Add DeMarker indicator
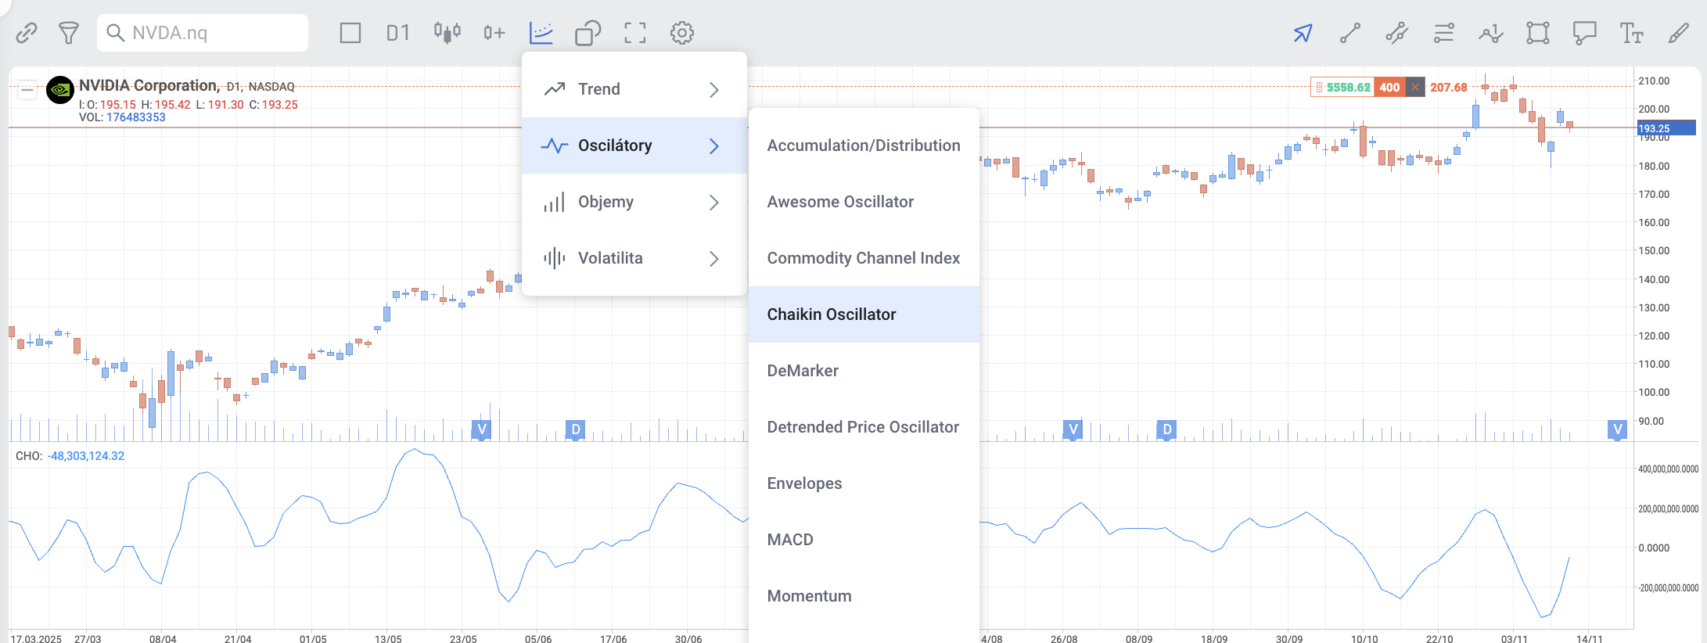Screen dimensions: 1707x643 pyautogui.click(x=864, y=371)
